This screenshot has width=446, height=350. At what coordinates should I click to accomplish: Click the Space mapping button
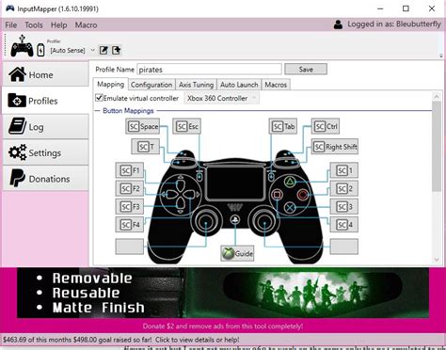(x=143, y=126)
